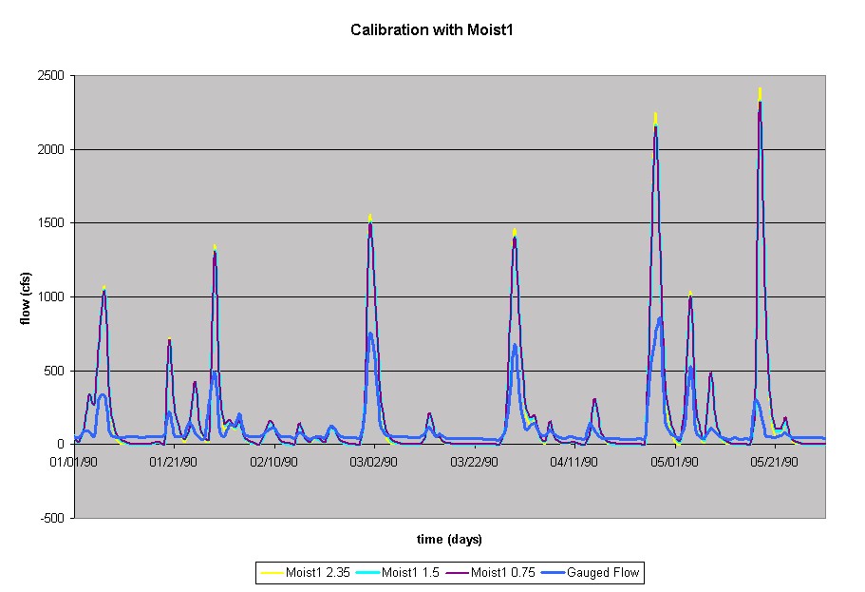This screenshot has width=865, height=592.
Task: Select the time (days) horizontal axis title
Action: pyautogui.click(x=449, y=540)
